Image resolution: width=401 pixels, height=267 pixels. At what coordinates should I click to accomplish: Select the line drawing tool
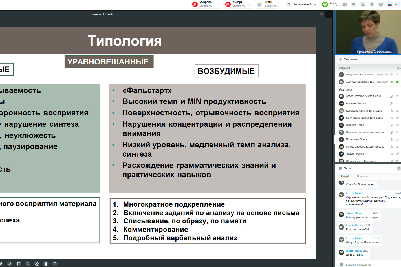tap(10, 264)
